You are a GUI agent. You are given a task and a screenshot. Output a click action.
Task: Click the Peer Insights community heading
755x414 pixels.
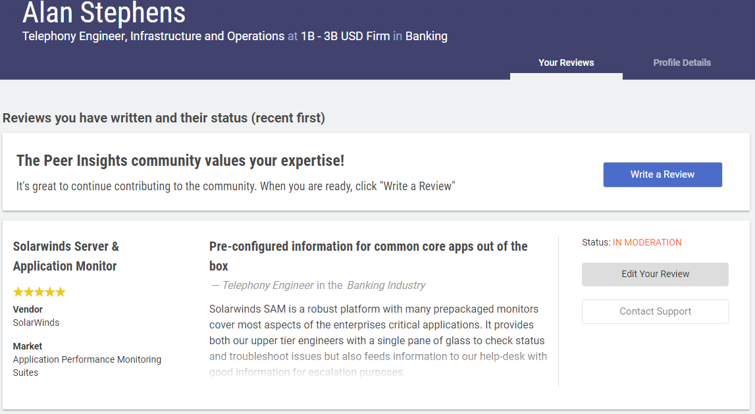click(x=180, y=161)
